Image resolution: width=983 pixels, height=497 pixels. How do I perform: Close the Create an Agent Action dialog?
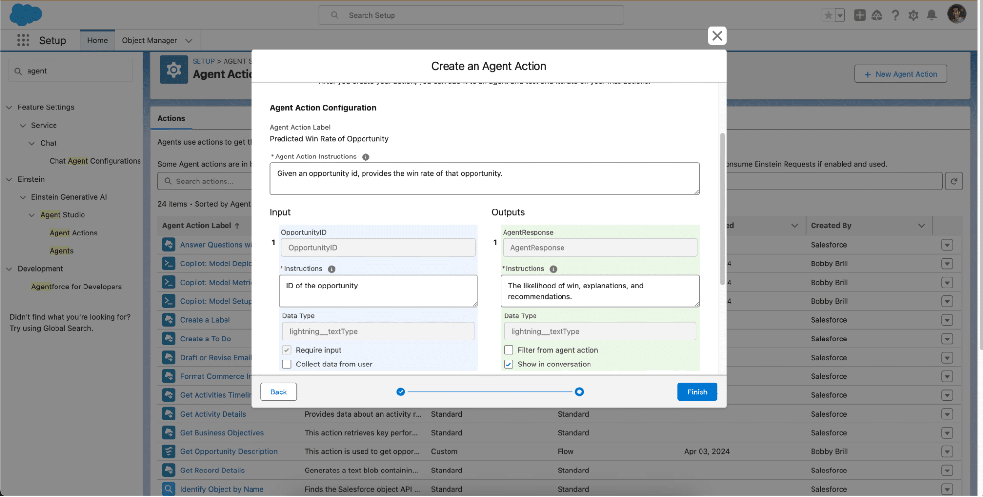[717, 36]
